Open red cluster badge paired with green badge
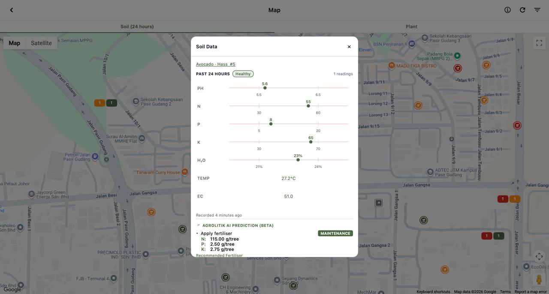Image resolution: width=549 pixels, height=294 pixels. [486, 236]
